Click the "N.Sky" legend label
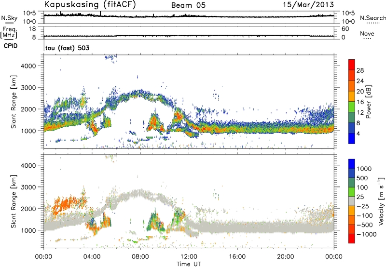 tap(9, 18)
